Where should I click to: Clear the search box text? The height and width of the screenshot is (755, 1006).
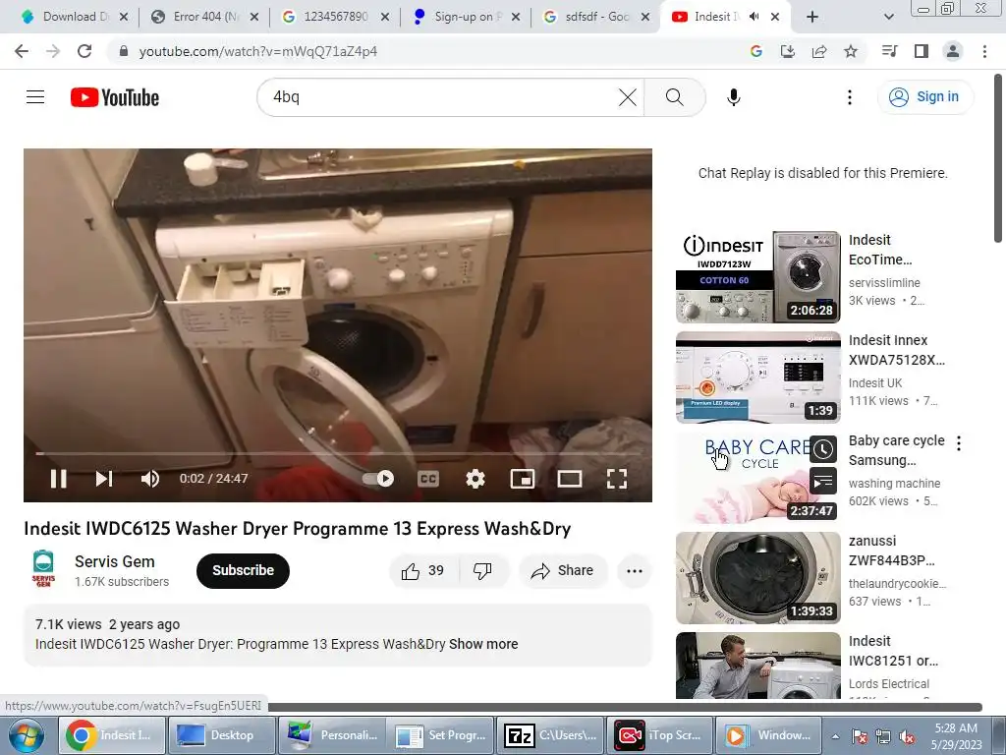coord(628,97)
